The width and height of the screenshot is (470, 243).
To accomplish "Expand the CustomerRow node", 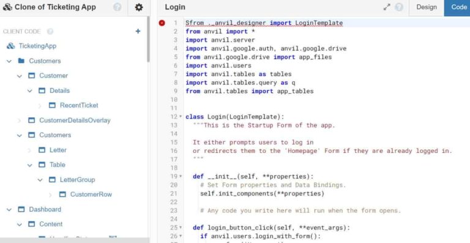I will [50, 195].
